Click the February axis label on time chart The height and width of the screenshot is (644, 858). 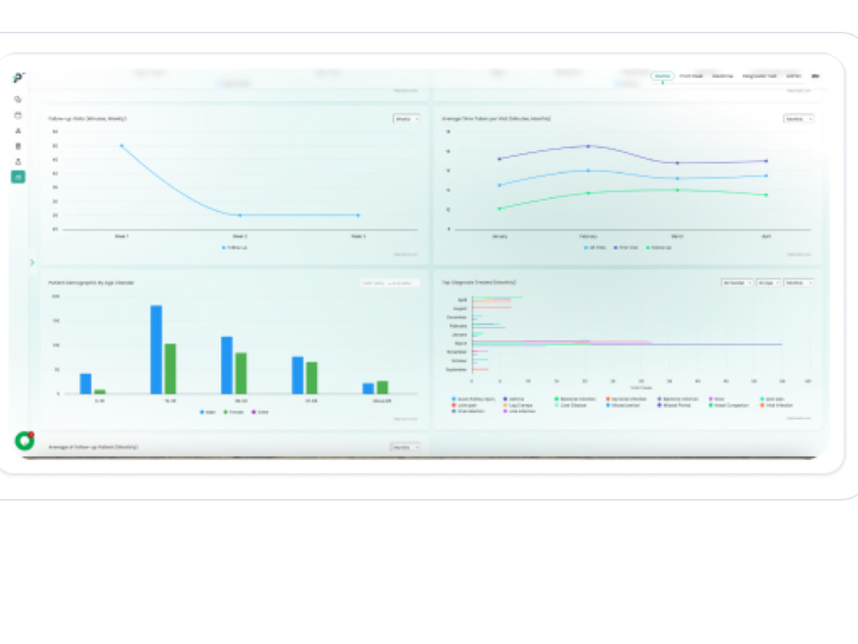pyautogui.click(x=589, y=237)
